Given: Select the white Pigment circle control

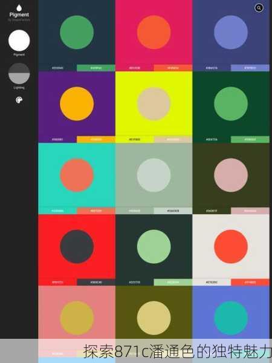Looking at the screenshot, I should [x=19, y=41].
